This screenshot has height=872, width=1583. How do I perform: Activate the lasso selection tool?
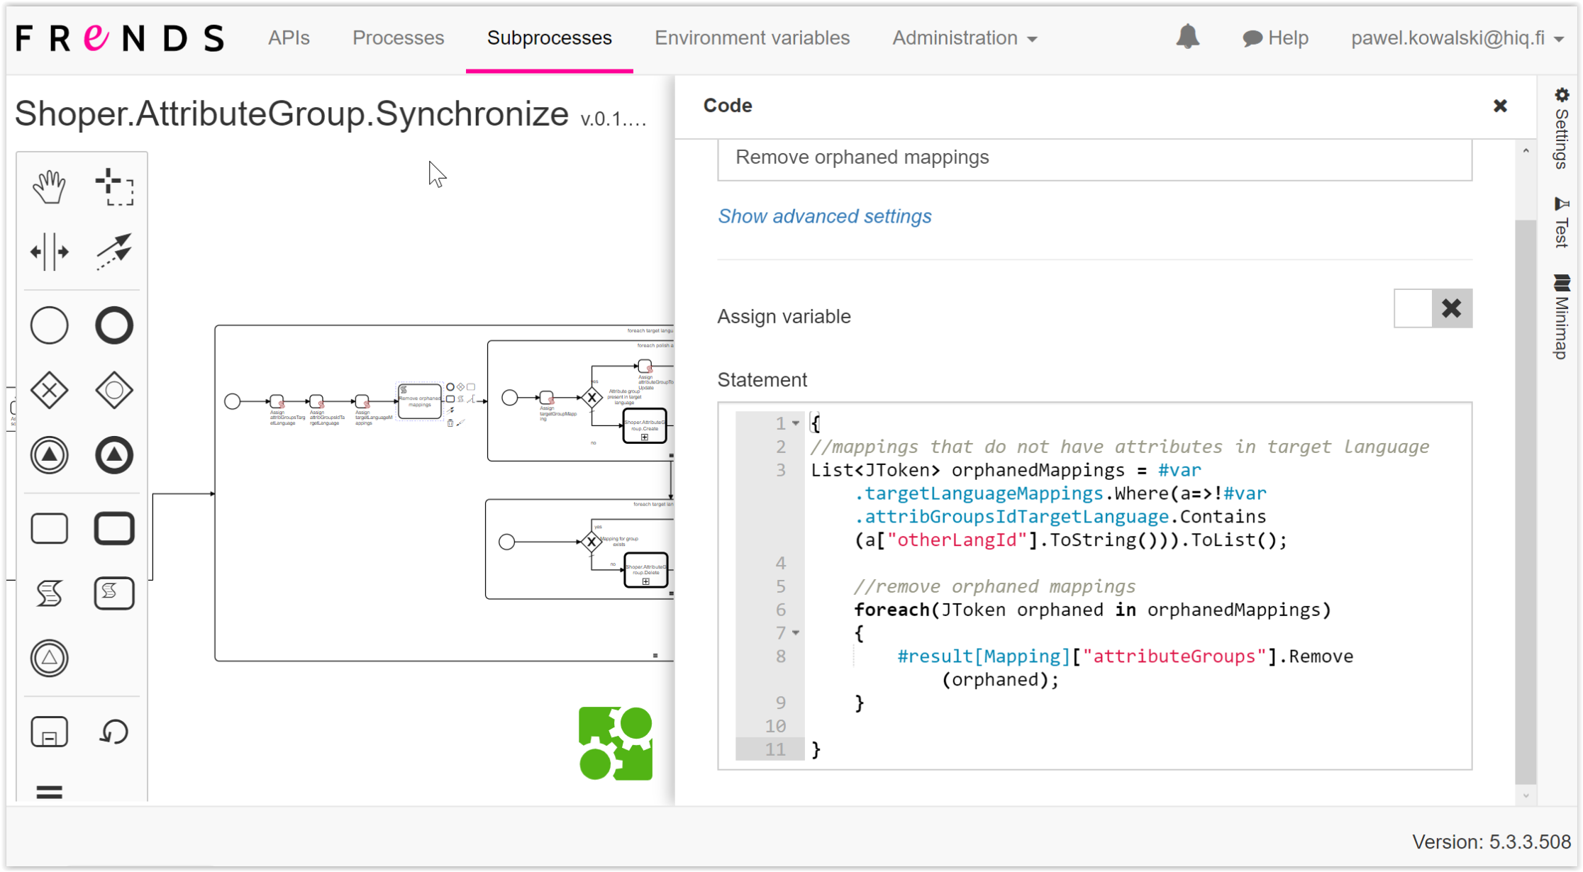[x=114, y=187]
